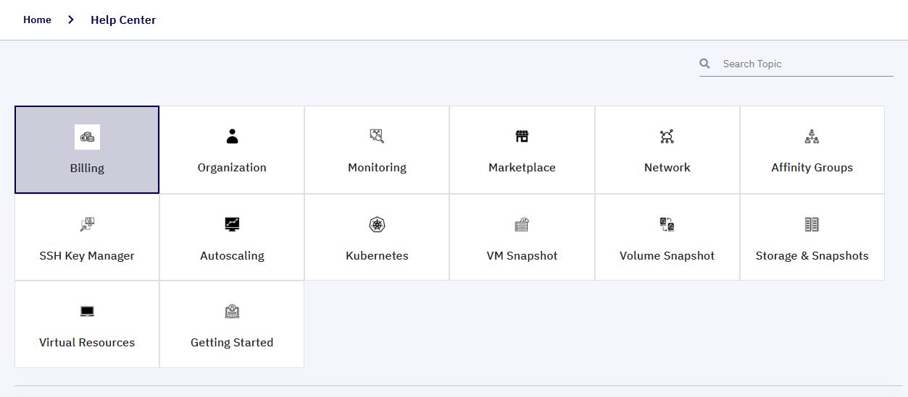
Task: Click the Network nodes icon
Action: tap(667, 136)
